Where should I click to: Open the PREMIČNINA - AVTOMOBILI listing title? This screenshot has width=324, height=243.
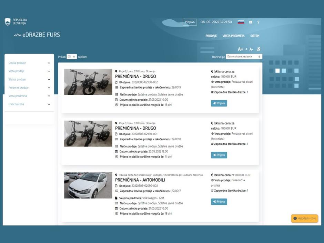coord(140,180)
